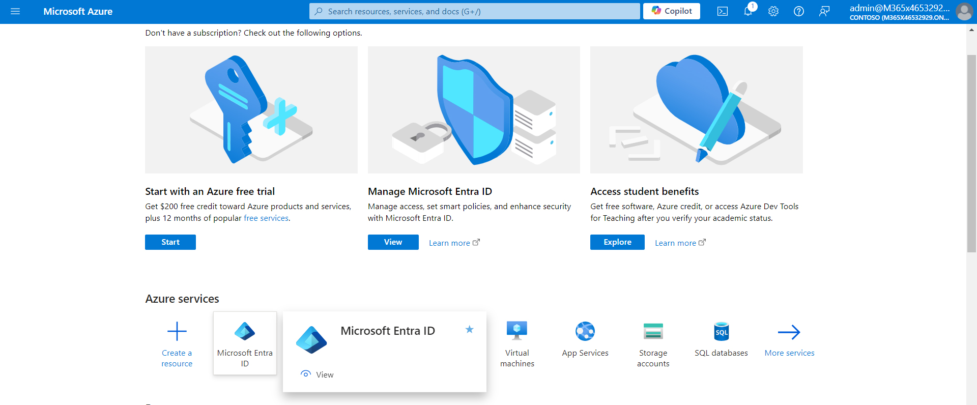Click the Azure free trial key illustration
Image resolution: width=977 pixels, height=405 pixels.
click(x=251, y=110)
